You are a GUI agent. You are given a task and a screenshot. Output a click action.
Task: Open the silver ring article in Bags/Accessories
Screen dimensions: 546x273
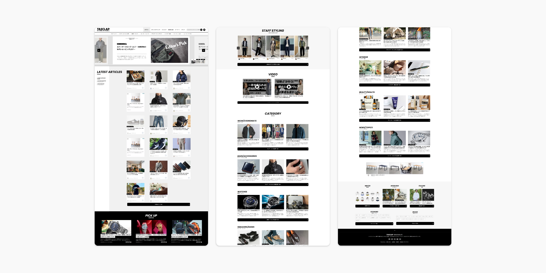click(x=297, y=166)
